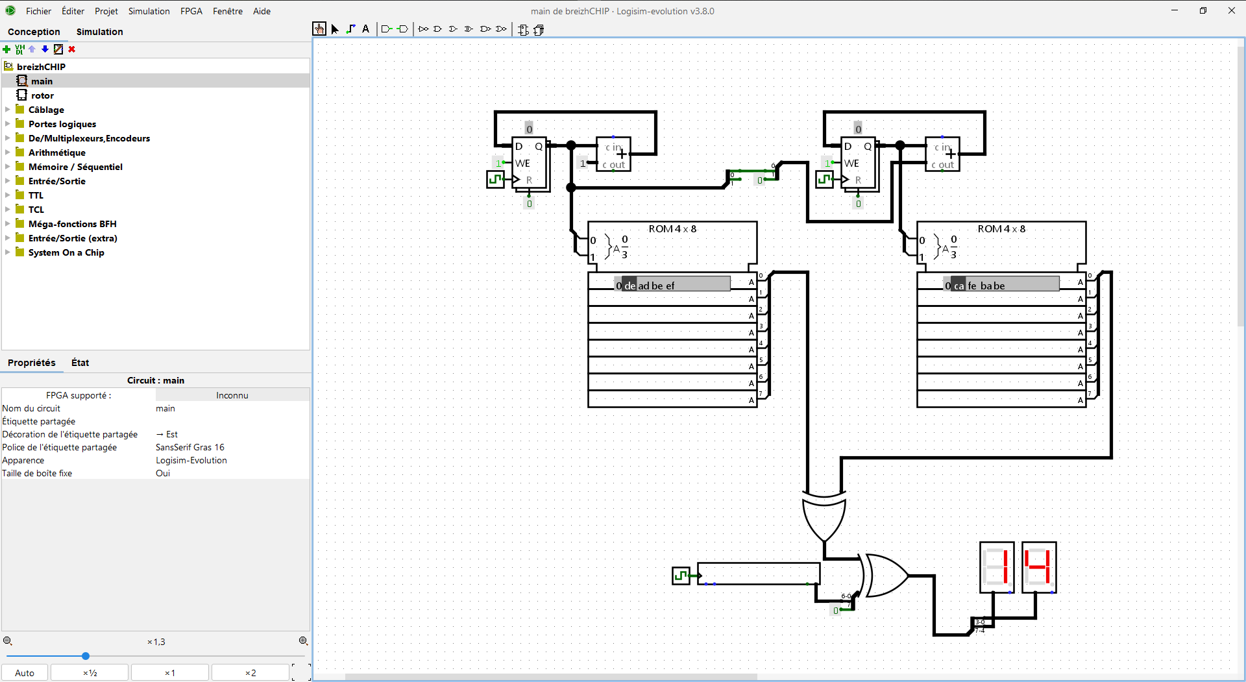Screen dimensions: 1246x682
Task: Switch to the État tab
Action: (x=80, y=363)
